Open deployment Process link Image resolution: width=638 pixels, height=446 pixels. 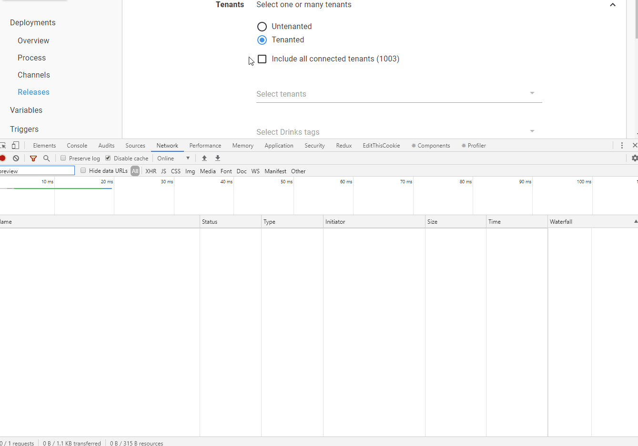32,58
